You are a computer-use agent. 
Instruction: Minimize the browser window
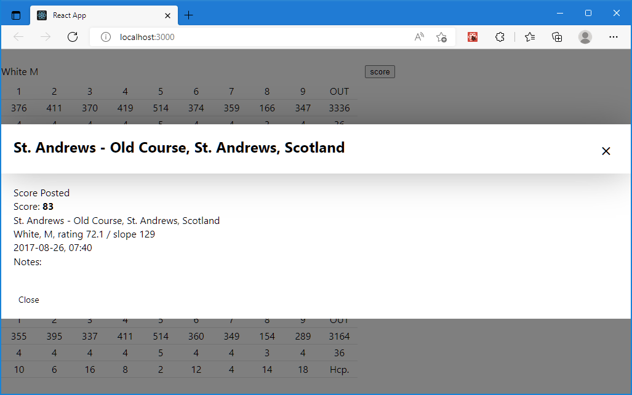[560, 13]
